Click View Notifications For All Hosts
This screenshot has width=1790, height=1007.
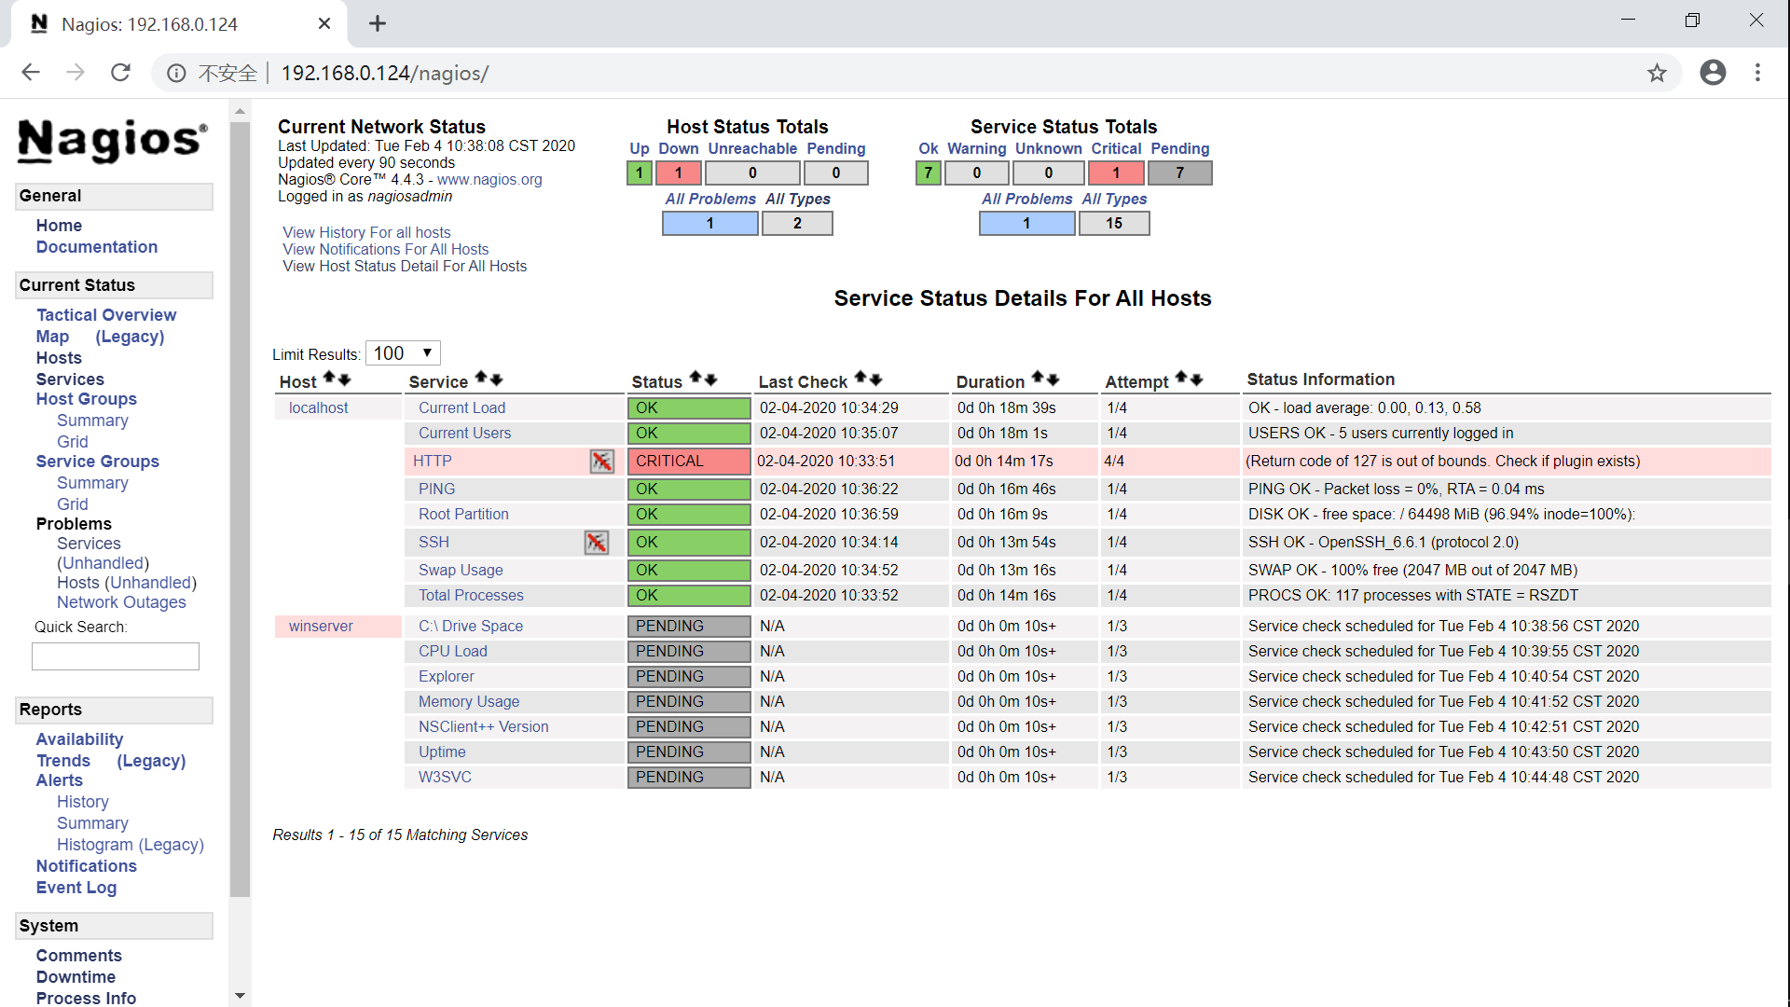click(385, 249)
